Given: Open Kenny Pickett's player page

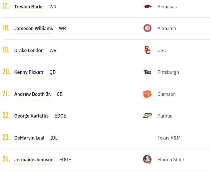Looking at the screenshot, I should tap(29, 72).
